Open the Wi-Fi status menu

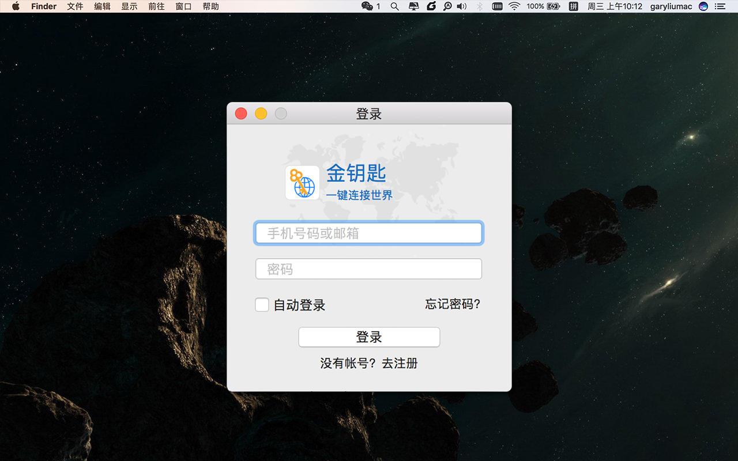[x=514, y=6]
